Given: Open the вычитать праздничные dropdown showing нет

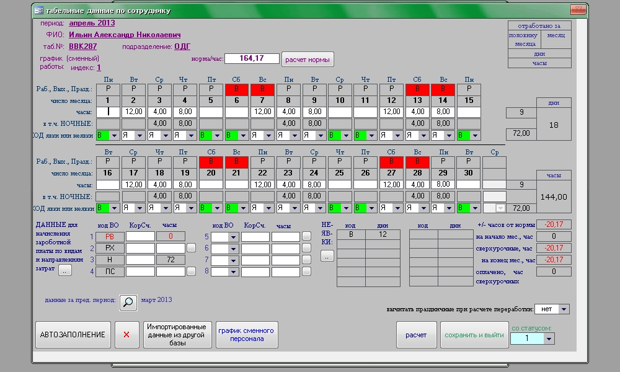Looking at the screenshot, I should tap(564, 309).
